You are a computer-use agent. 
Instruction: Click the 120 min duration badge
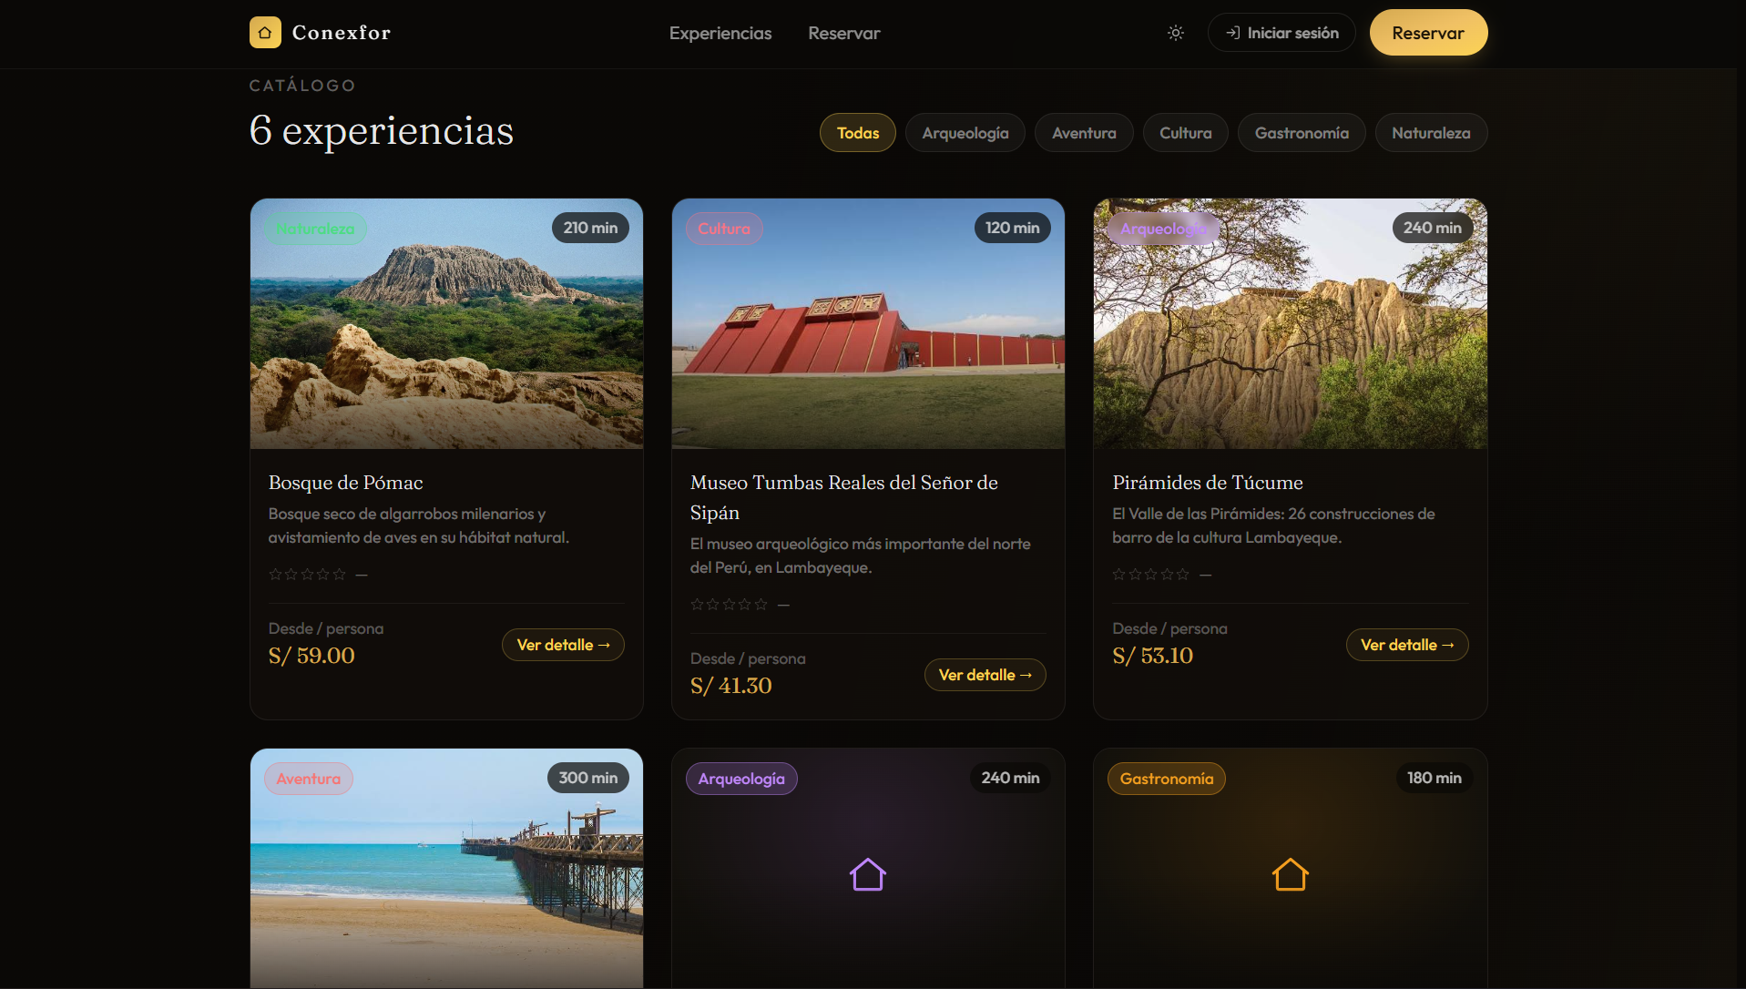point(1012,228)
